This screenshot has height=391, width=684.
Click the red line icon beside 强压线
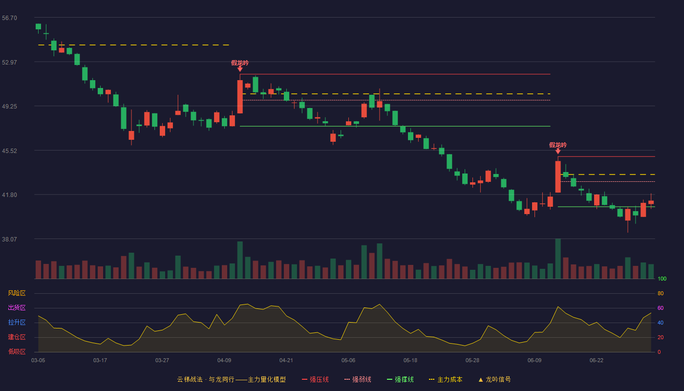(304, 379)
